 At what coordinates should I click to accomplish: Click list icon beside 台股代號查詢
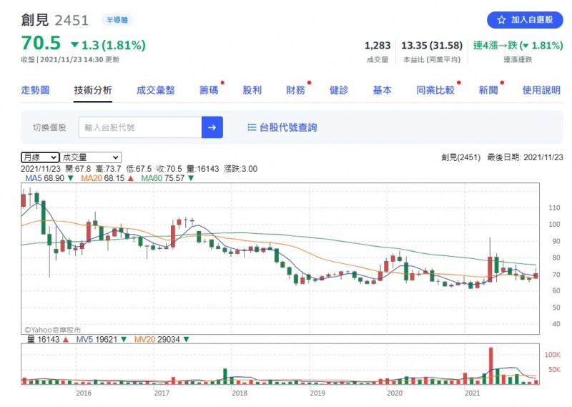click(252, 127)
